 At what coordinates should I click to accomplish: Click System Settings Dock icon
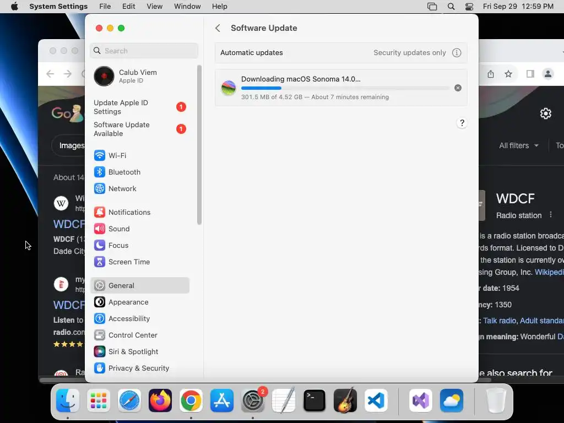coord(253,400)
